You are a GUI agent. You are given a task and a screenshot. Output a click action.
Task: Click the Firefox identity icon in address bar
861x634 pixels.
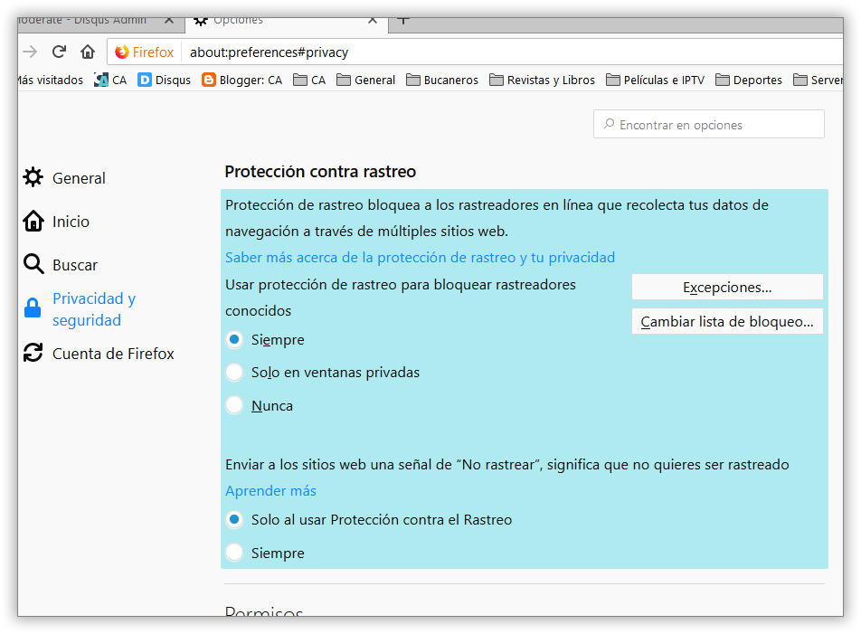[122, 52]
